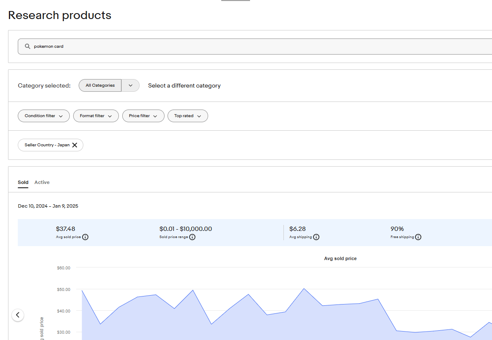Viewport: 492px width, 340px height.
Task: Click the magnifying glass search icon
Action: pos(27,47)
